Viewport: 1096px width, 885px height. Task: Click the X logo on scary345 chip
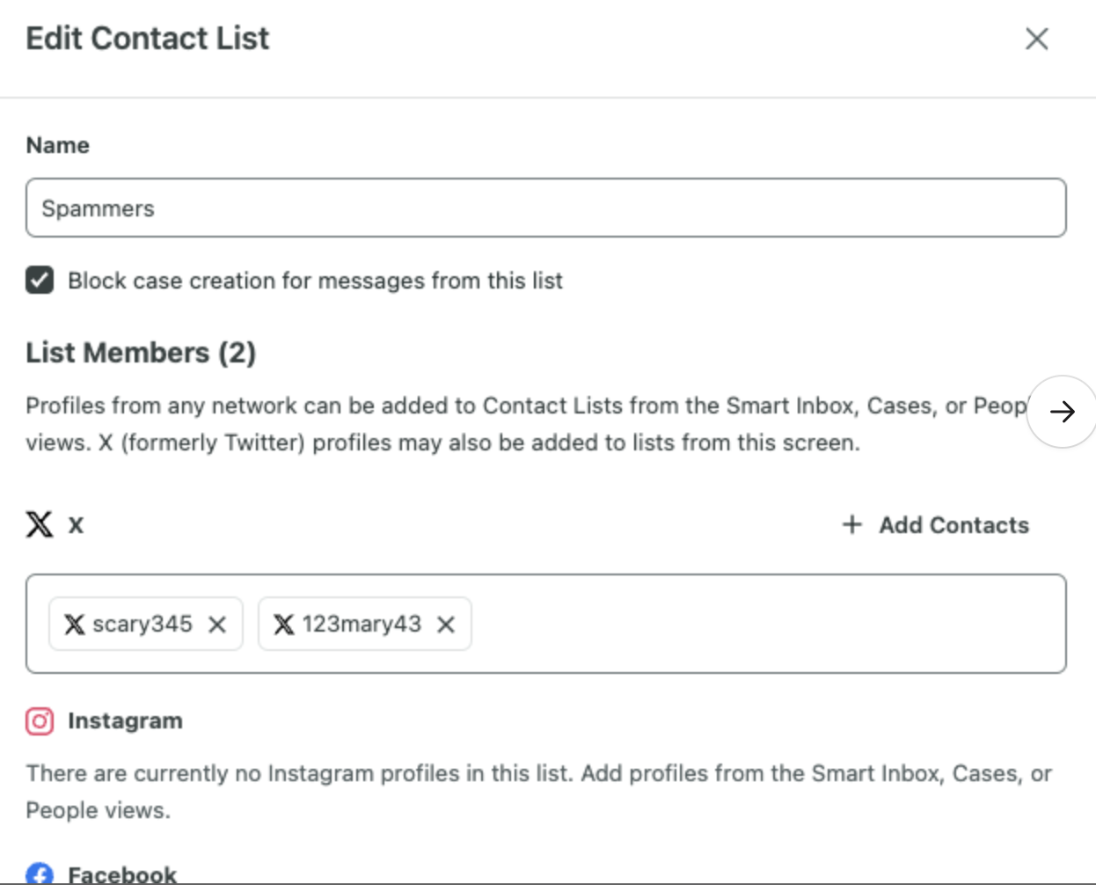coord(75,625)
